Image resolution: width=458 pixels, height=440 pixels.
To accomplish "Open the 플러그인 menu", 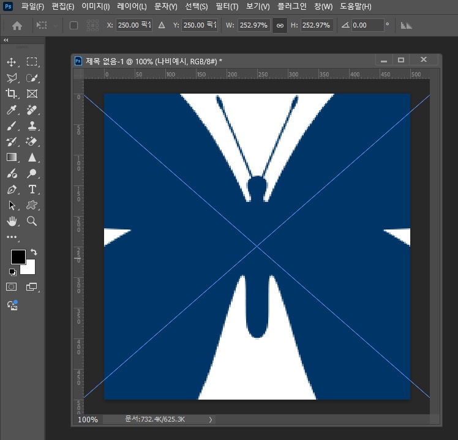I will pyautogui.click(x=292, y=6).
